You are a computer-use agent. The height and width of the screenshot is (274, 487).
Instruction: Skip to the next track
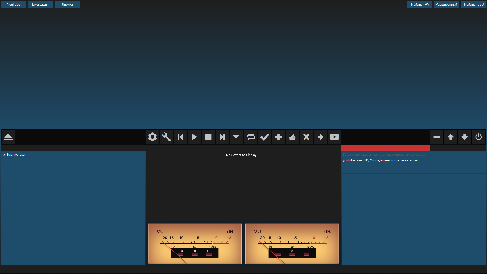point(222,137)
